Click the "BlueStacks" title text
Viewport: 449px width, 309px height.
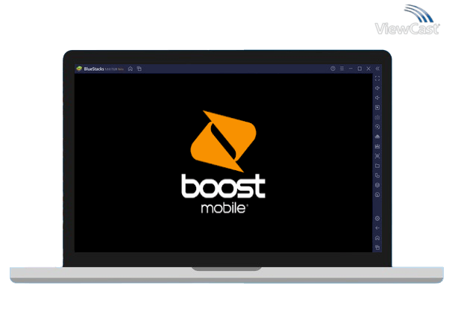point(94,69)
